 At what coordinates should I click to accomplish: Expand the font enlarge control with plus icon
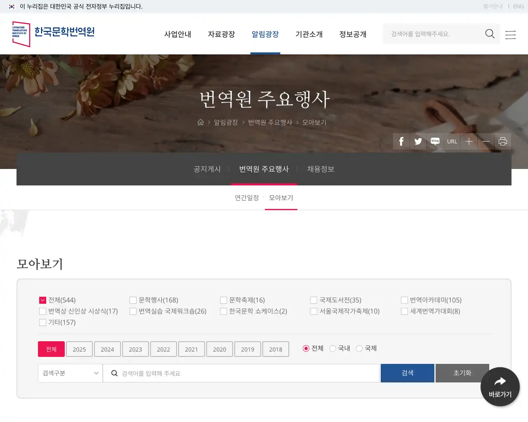[x=469, y=141]
